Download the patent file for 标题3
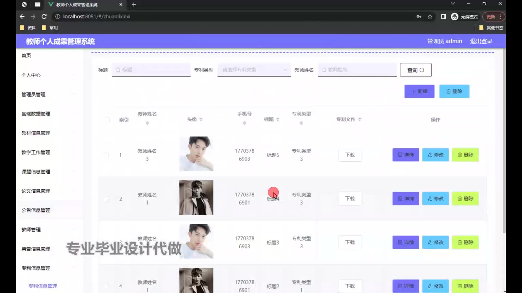 (x=350, y=242)
